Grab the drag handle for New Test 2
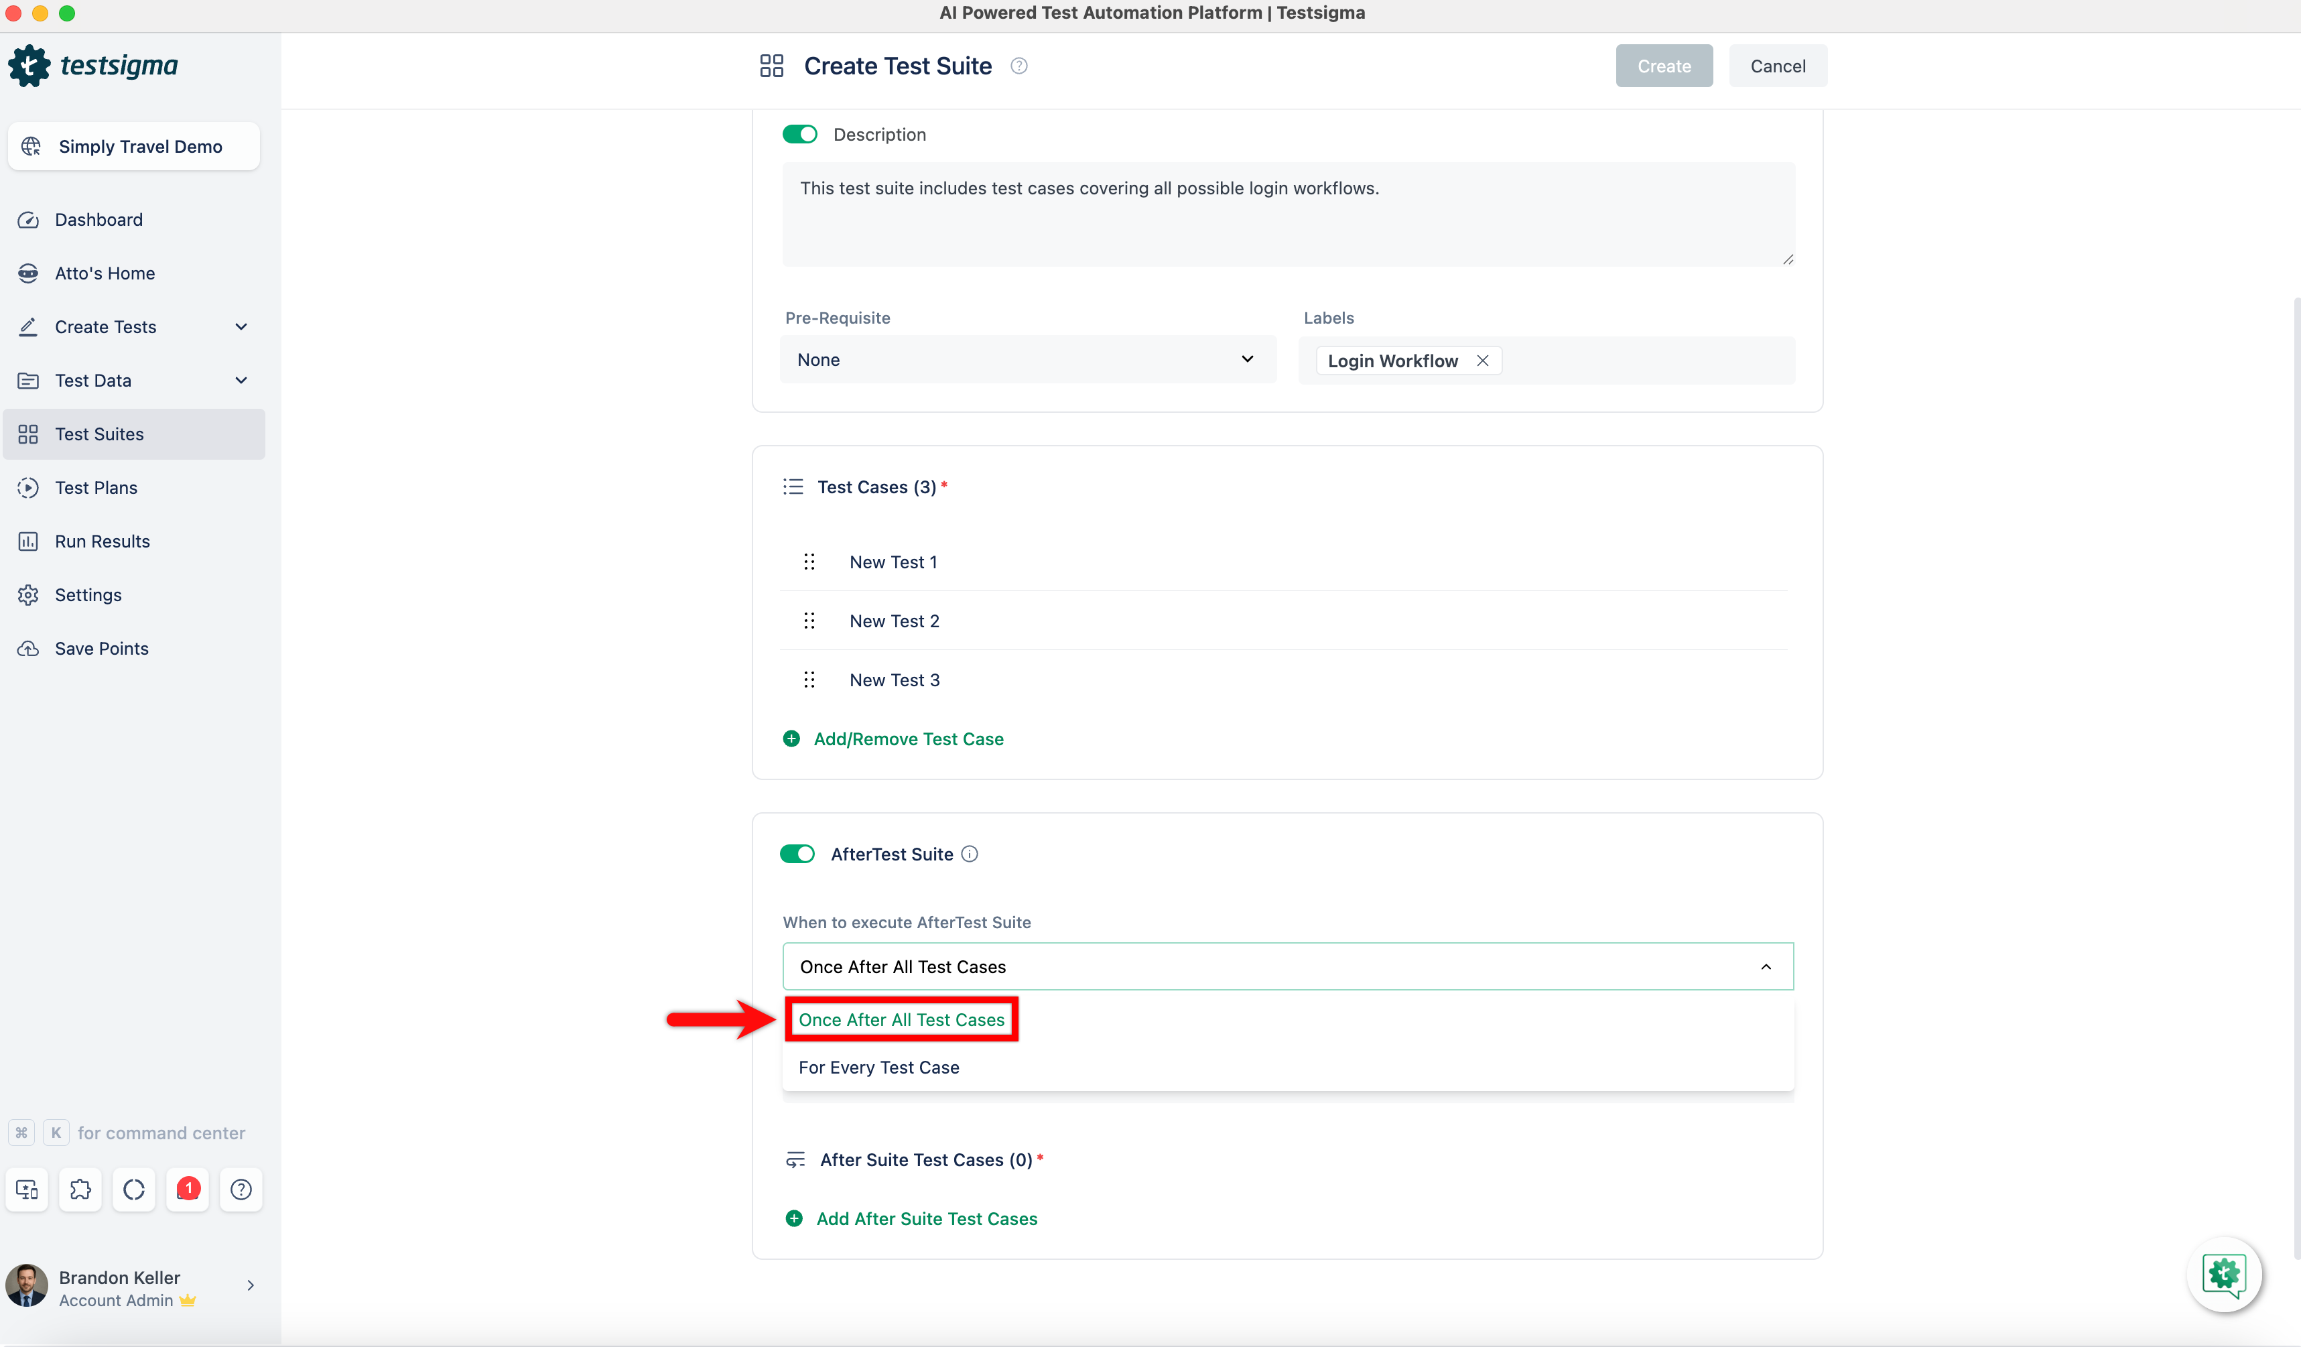 coord(809,621)
